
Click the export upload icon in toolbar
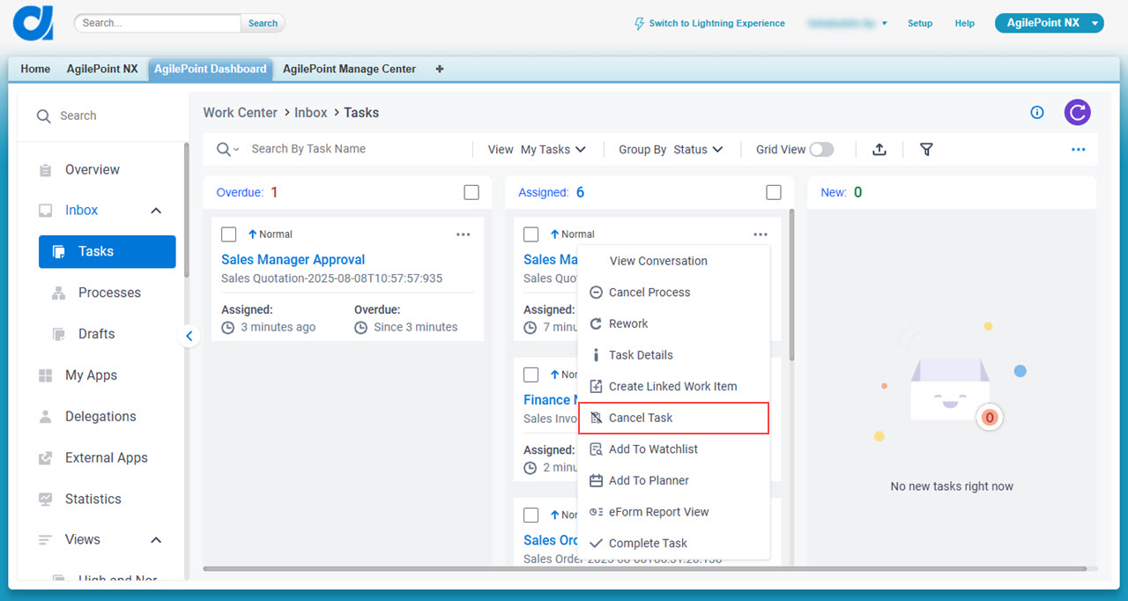tap(879, 150)
